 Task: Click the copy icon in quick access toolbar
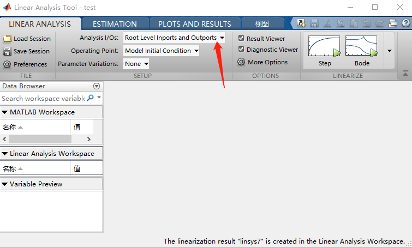341,23
